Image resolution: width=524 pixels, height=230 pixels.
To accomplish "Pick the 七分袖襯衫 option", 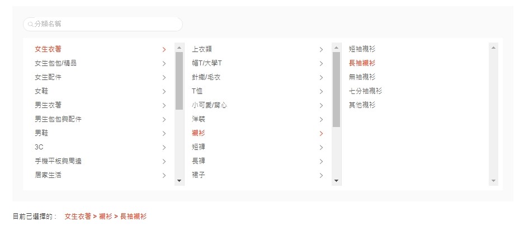I will (x=365, y=91).
